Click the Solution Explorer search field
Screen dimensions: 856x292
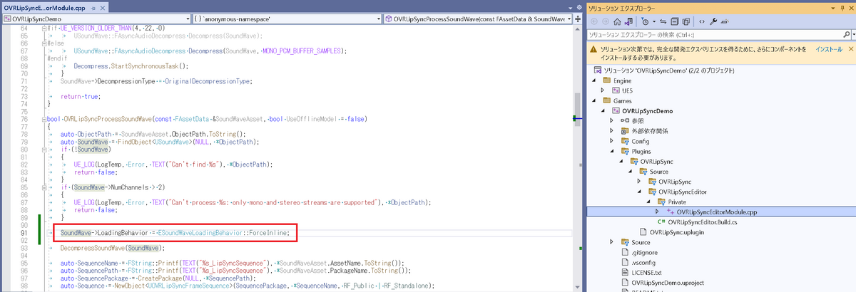(712, 34)
